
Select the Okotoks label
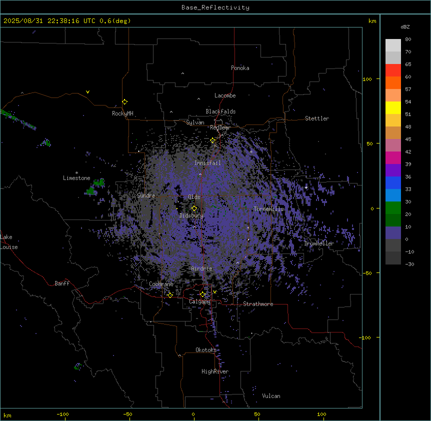(x=206, y=350)
